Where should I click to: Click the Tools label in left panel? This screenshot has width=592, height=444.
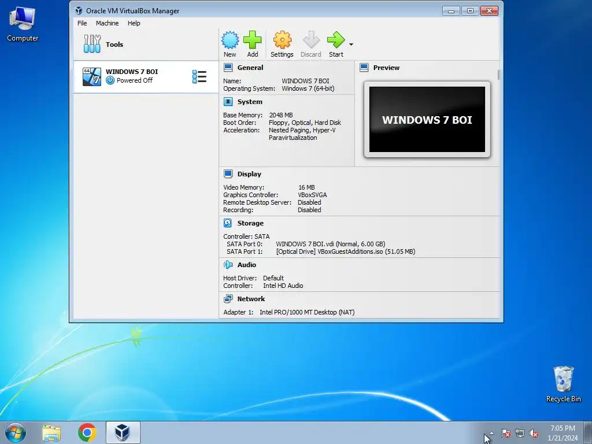(114, 44)
